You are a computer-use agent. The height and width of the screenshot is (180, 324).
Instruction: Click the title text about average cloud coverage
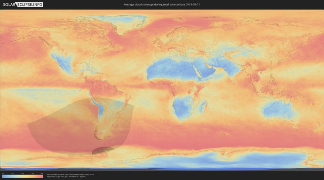[162, 4]
